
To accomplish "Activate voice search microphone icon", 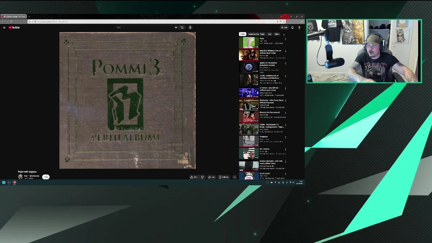I will click(190, 27).
